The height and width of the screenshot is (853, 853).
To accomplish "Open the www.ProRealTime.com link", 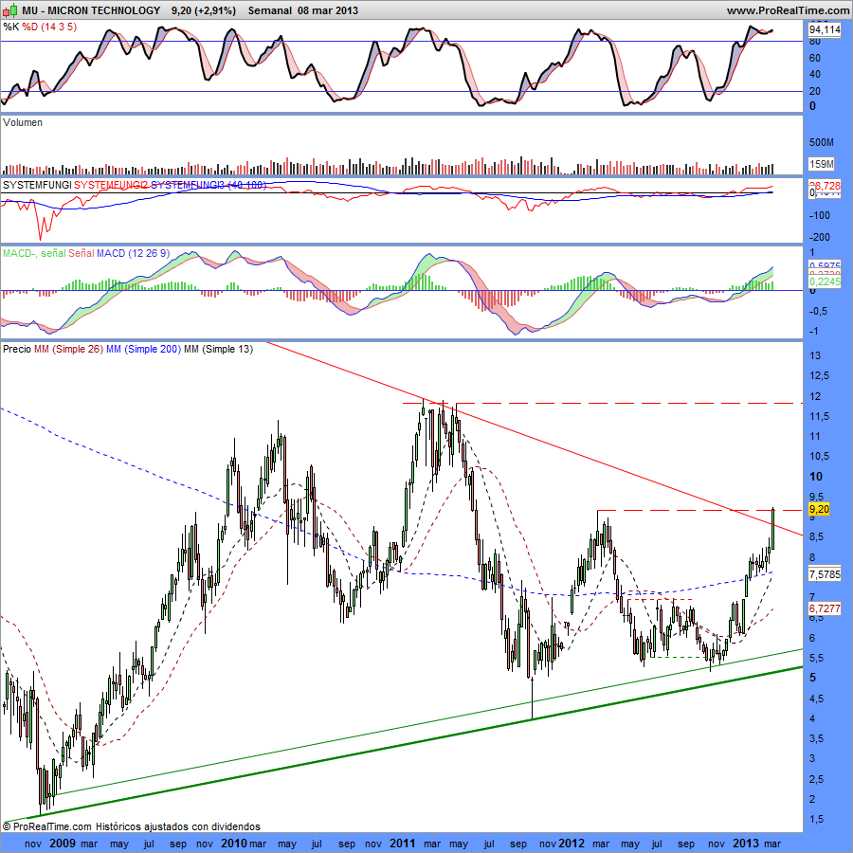I will point(788,10).
